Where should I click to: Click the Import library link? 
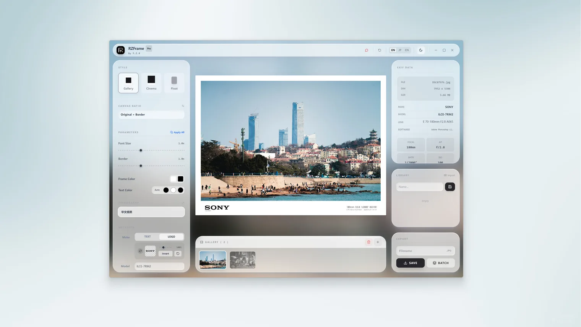pos(450,175)
